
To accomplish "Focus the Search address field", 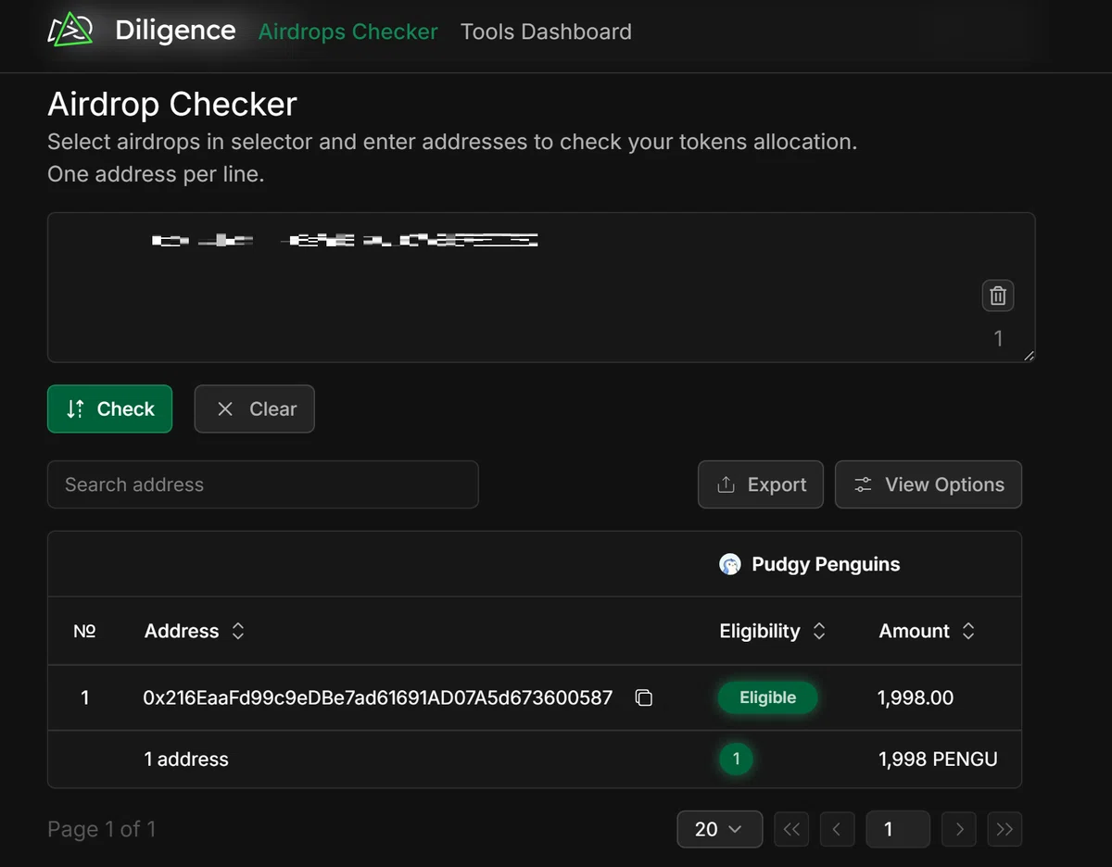I will (263, 484).
